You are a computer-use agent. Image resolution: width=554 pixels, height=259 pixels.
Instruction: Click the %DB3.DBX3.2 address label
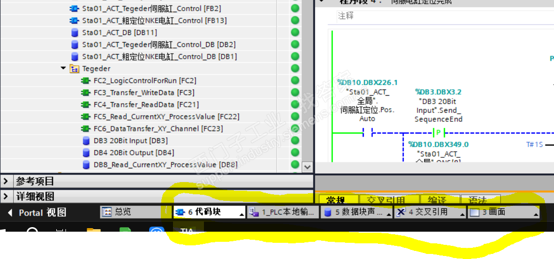(438, 93)
